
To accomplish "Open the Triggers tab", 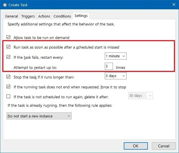I will pos(28,16).
